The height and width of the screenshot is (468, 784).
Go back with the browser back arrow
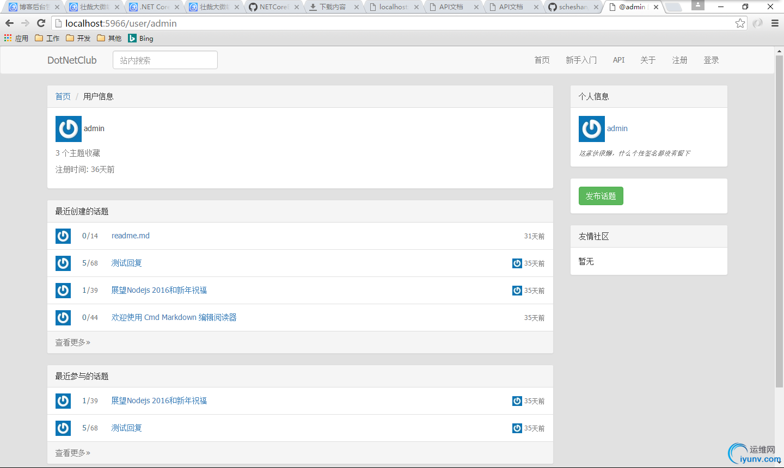(9, 23)
